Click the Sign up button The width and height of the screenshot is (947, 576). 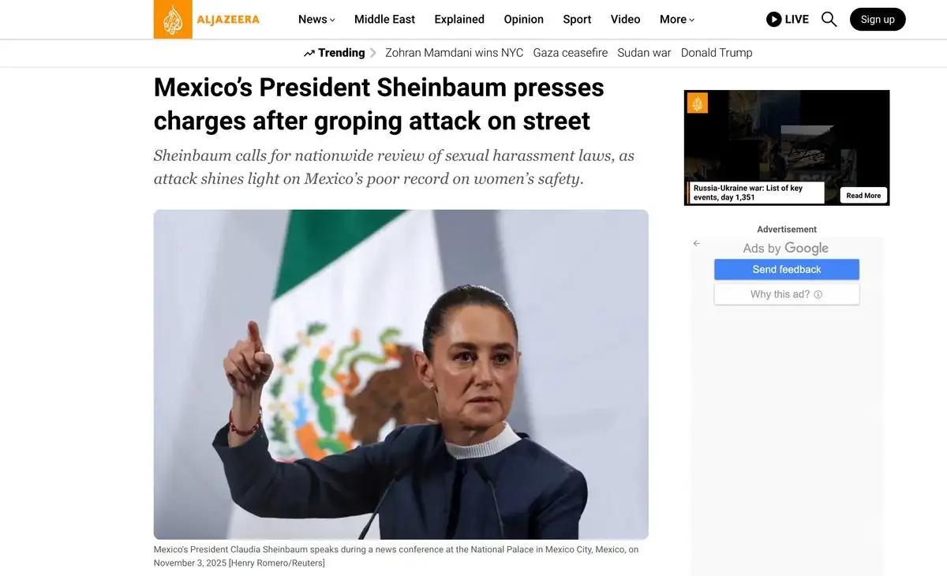878,19
